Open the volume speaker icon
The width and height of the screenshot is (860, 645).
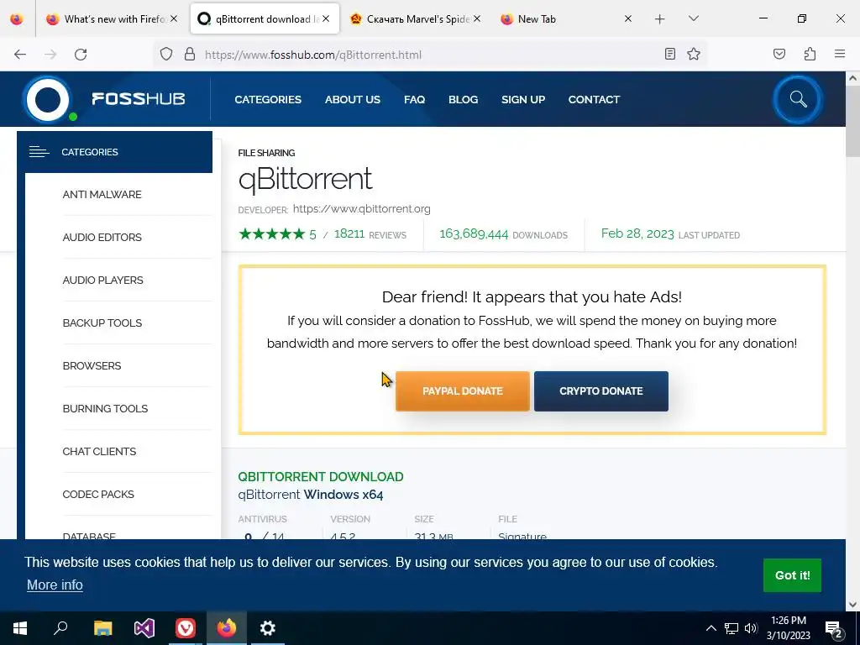[750, 628]
